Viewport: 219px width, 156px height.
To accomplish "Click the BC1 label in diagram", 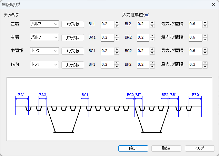I will 85,95.
